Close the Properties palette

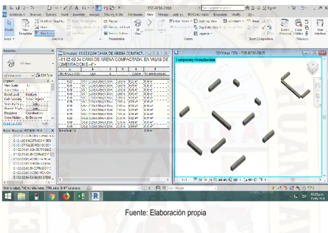[x=52, y=51]
